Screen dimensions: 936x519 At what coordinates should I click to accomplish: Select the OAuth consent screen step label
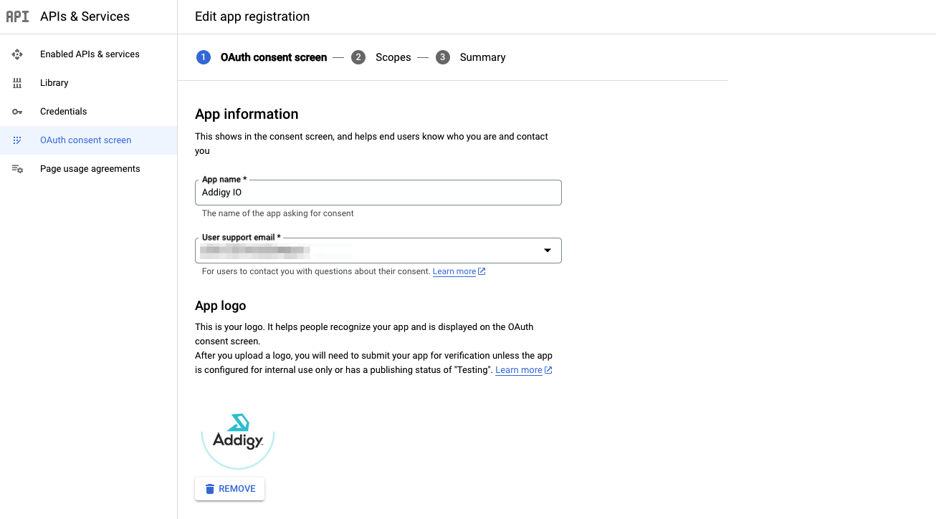coord(274,57)
